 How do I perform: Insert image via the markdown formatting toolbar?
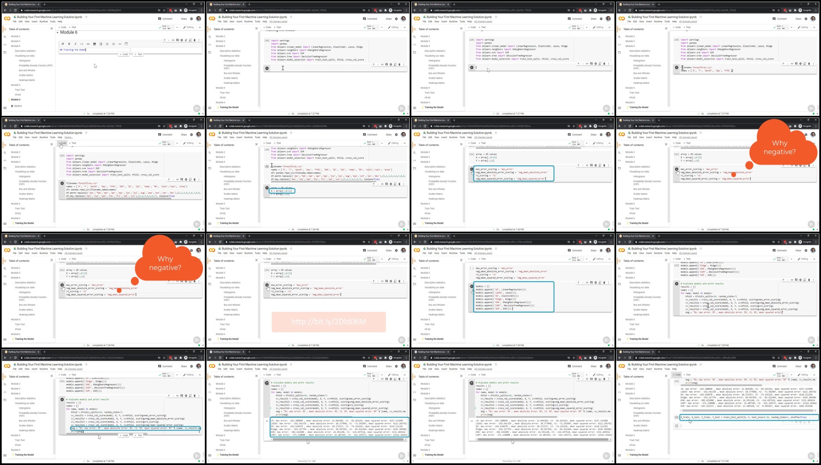tap(94, 44)
